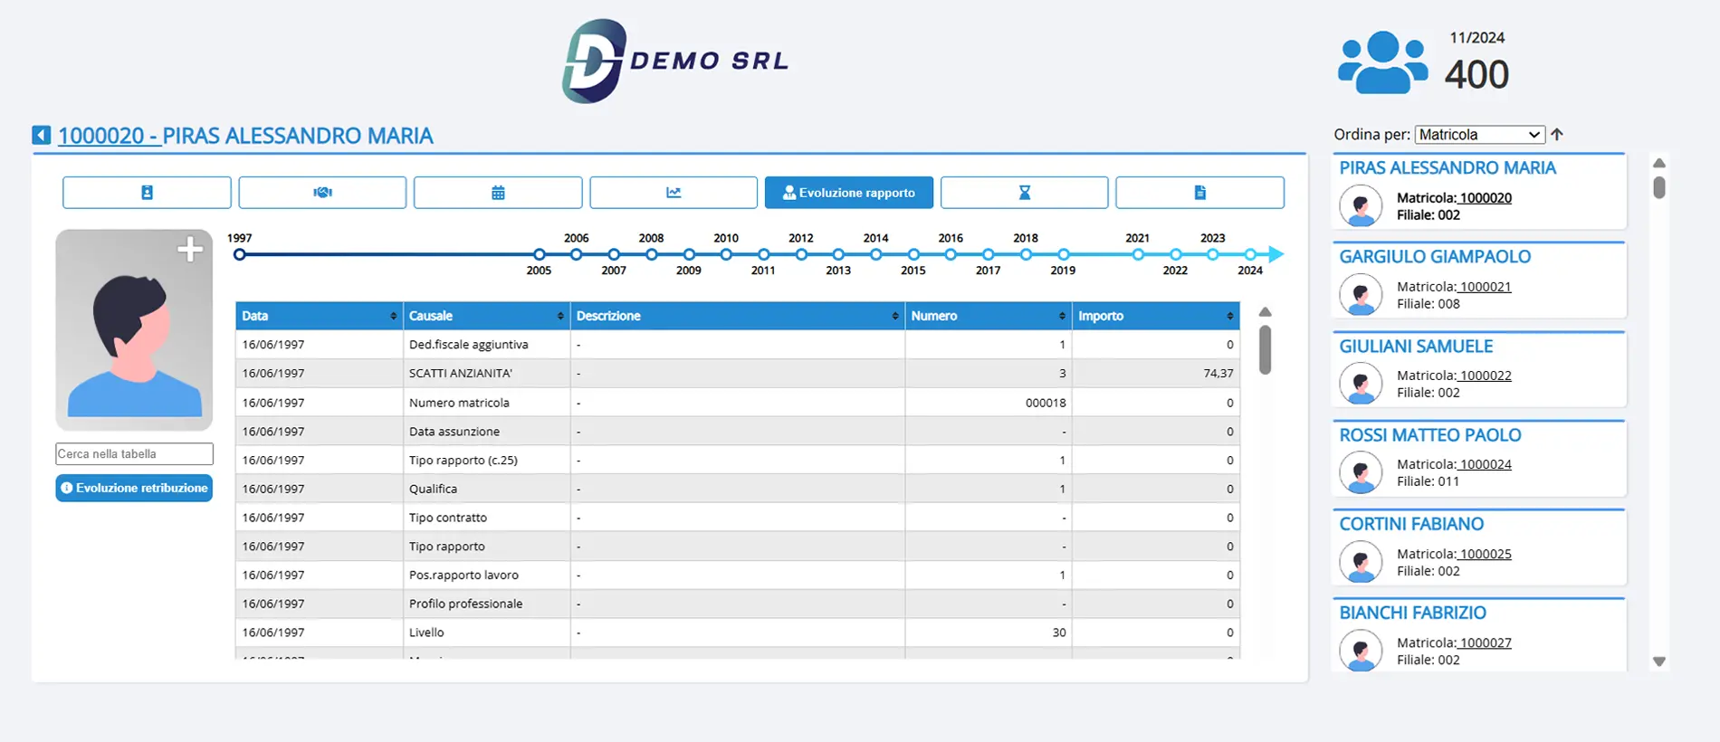
Task: Open the document file tab
Action: [x=1199, y=193]
